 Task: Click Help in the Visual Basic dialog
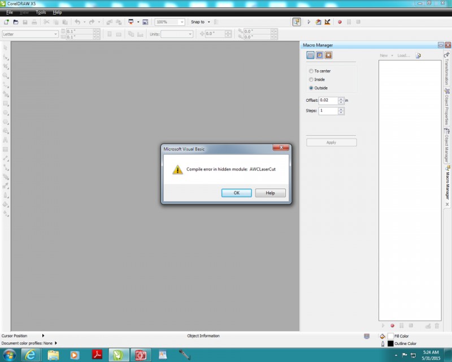[x=270, y=193]
